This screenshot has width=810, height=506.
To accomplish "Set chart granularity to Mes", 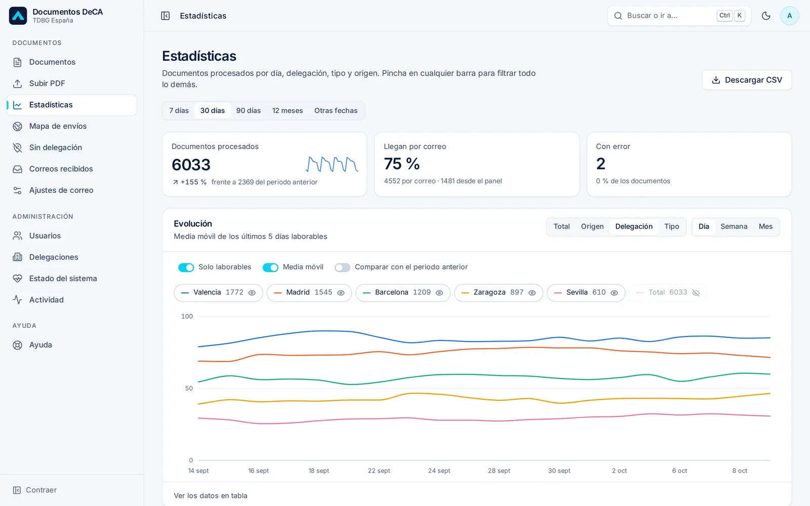I will 765,227.
